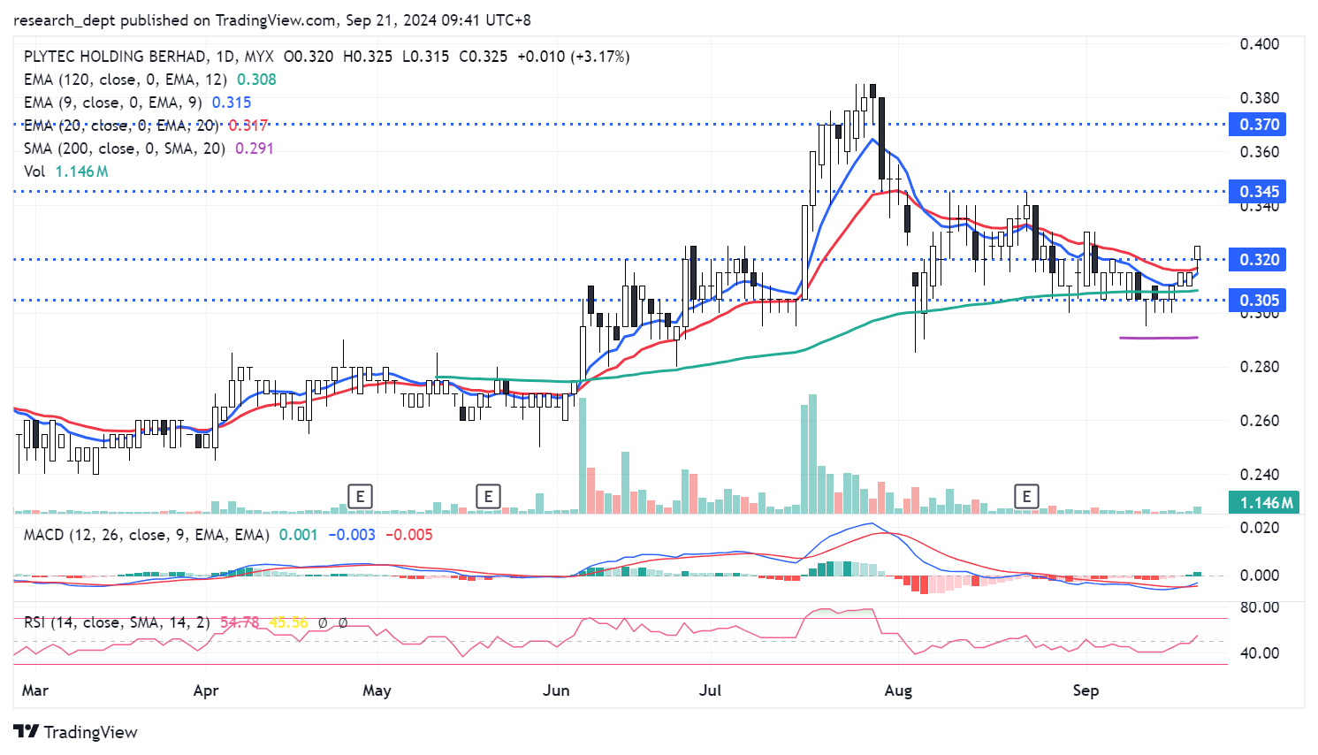Click the Vol indicator legend
The height and width of the screenshot is (755, 1318).
click(35, 172)
